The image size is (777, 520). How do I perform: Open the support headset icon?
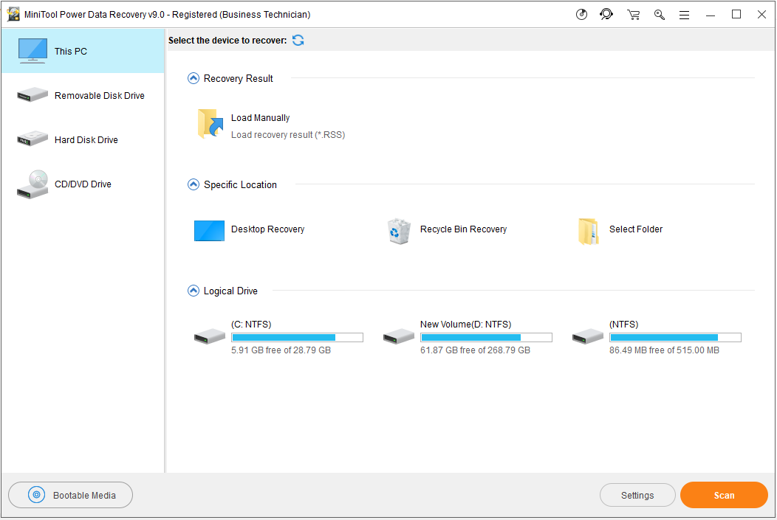[606, 14]
